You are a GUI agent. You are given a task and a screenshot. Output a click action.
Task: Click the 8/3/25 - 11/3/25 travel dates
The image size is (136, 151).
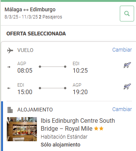point(21,17)
